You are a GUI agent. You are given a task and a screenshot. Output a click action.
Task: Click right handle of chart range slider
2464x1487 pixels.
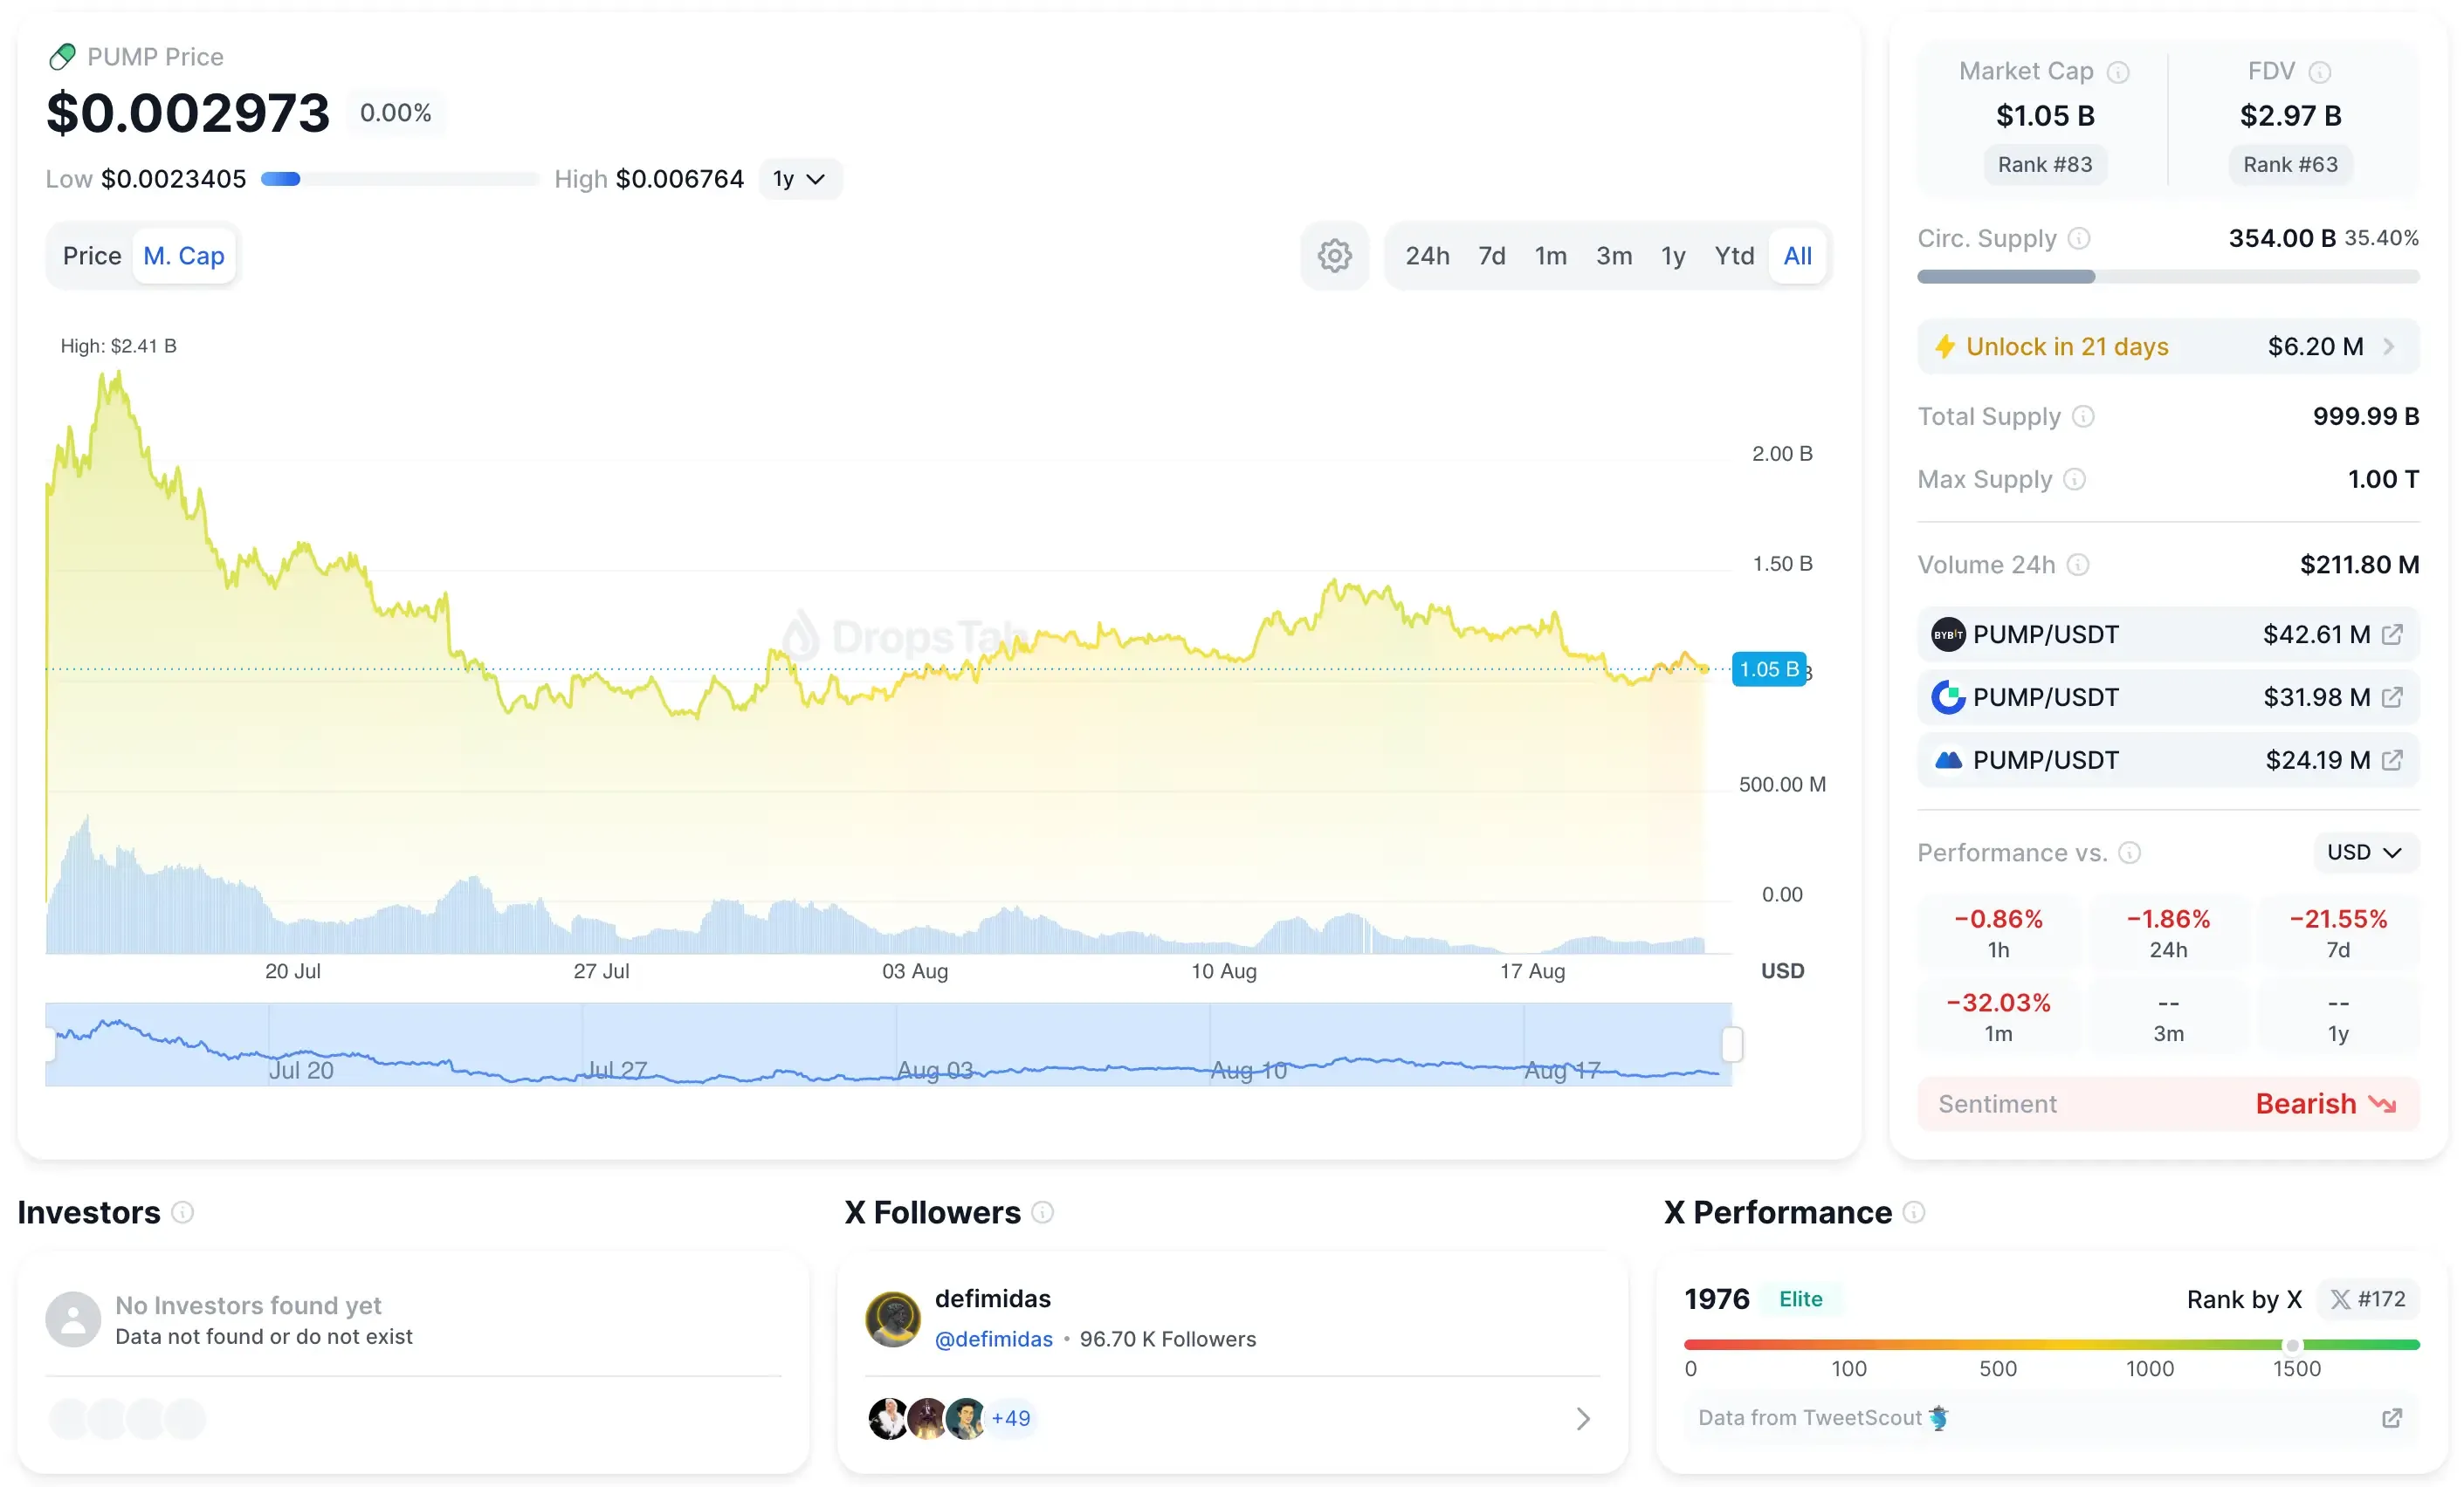pos(1732,1045)
